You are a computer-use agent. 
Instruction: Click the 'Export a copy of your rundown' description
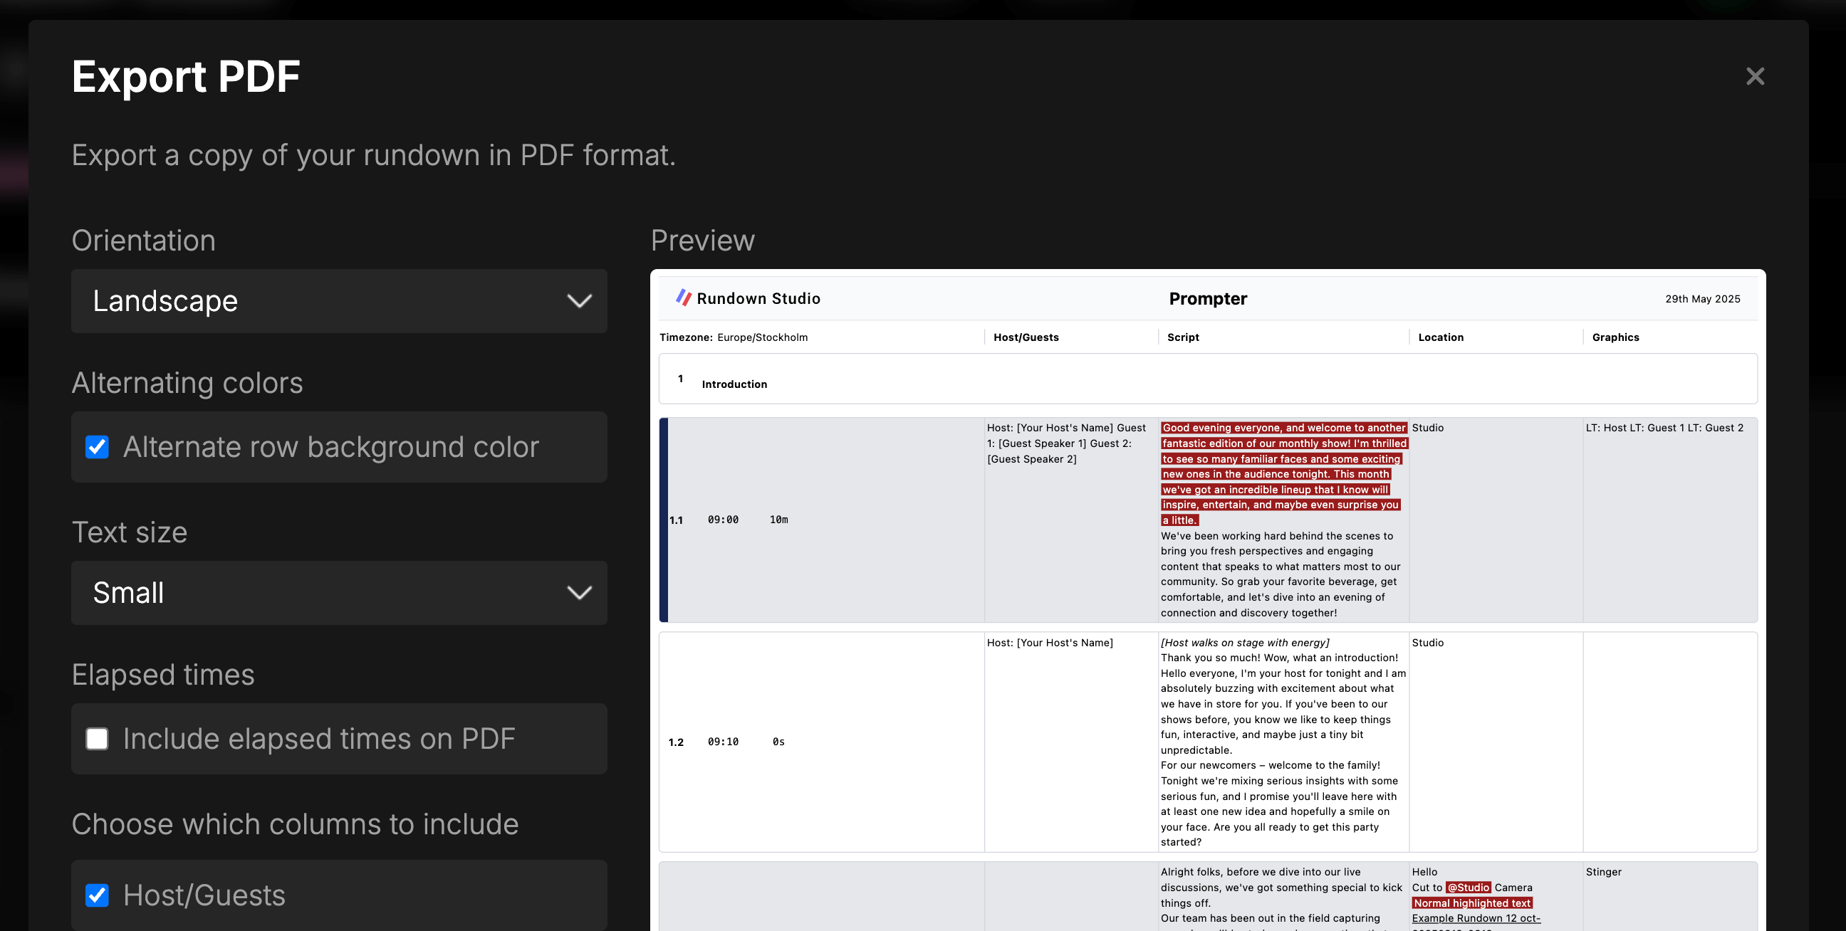point(373,155)
